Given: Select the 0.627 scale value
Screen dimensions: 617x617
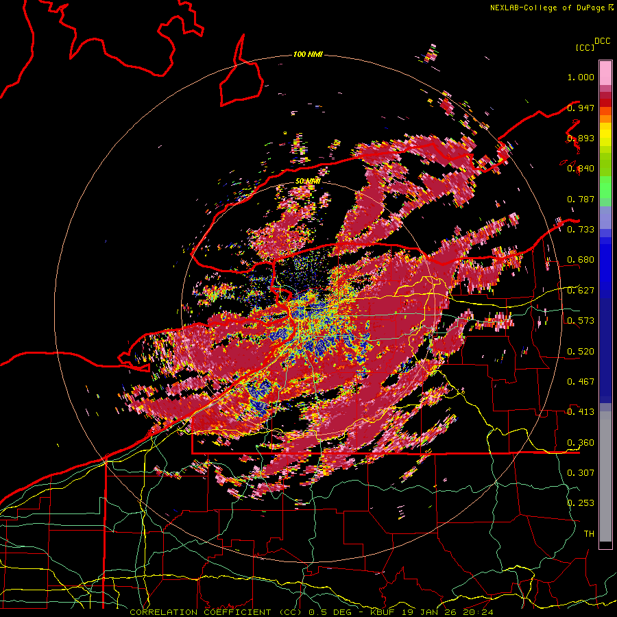Looking at the screenshot, I should pyautogui.click(x=581, y=291).
